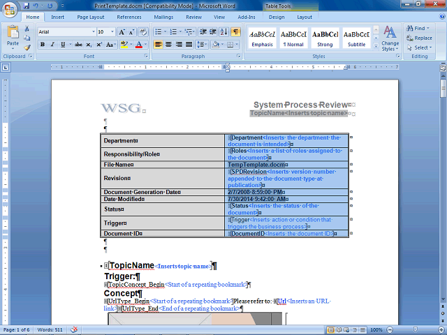Switch to Print Layout view
Screen dimensions: 447x335
tap(330, 330)
